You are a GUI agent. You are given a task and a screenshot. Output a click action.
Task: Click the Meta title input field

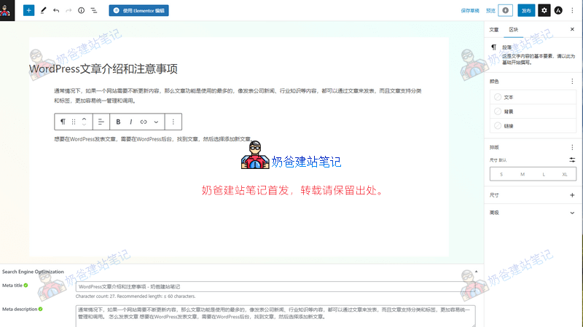click(275, 286)
